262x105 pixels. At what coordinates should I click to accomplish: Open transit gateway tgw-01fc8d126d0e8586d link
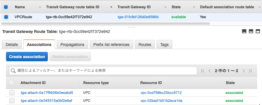coord(138,17)
